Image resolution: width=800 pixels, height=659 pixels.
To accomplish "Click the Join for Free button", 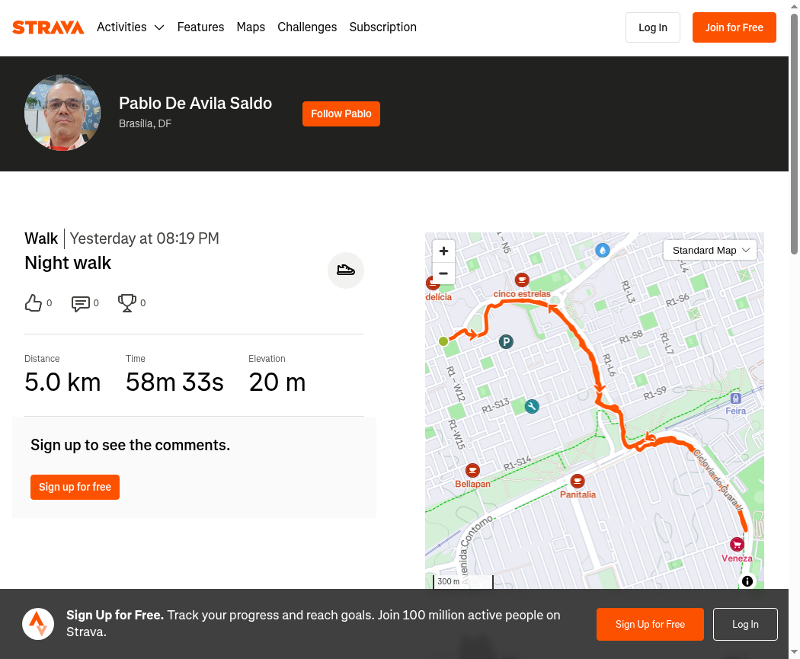I will (734, 27).
